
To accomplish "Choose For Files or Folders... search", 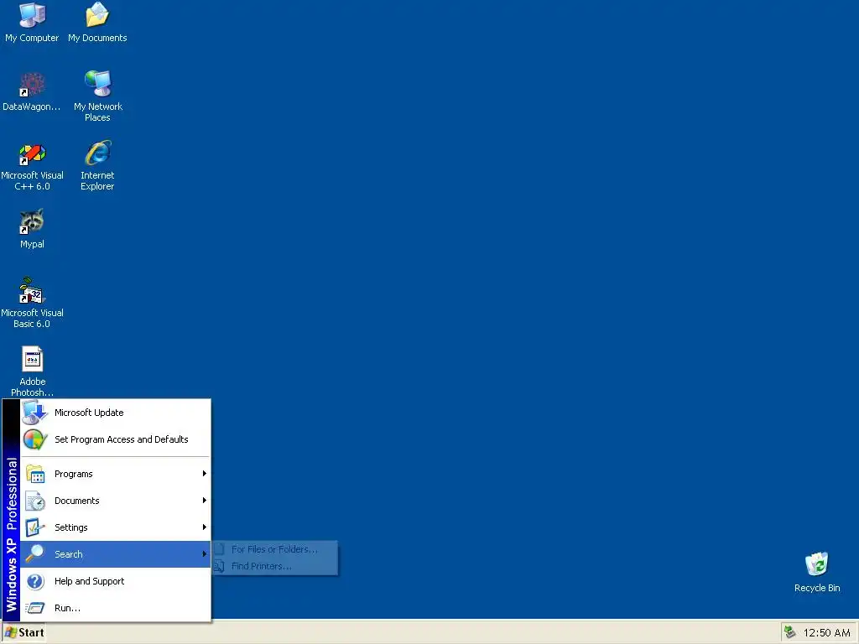I will [275, 548].
